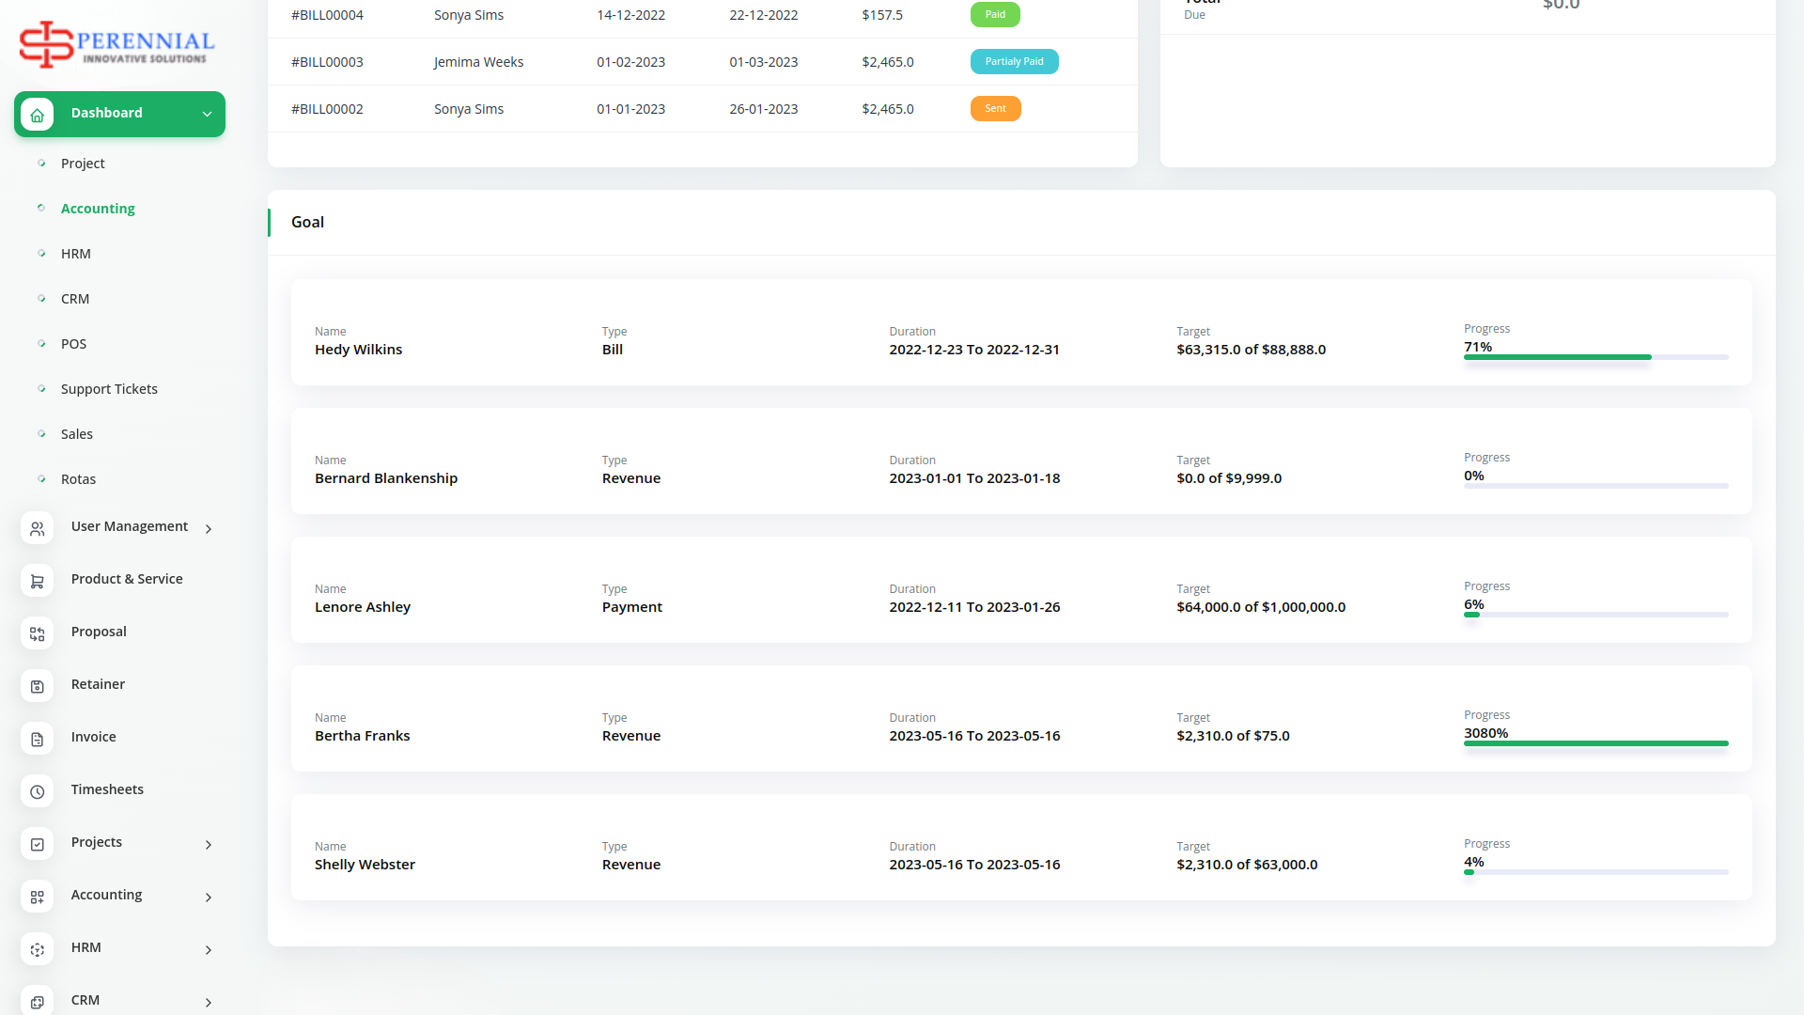Open the User Management users icon

38,529
